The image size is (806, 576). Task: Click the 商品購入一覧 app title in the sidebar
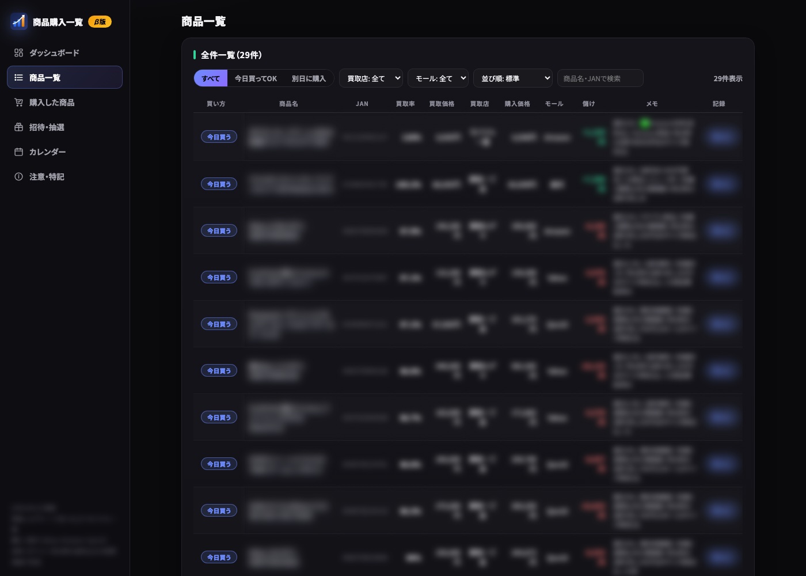[x=58, y=22]
